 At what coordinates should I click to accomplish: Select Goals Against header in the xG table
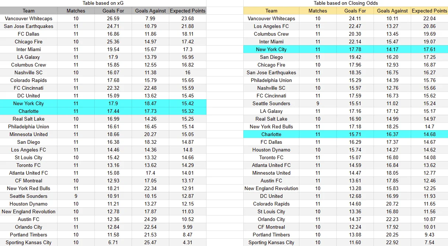coord(150,11)
